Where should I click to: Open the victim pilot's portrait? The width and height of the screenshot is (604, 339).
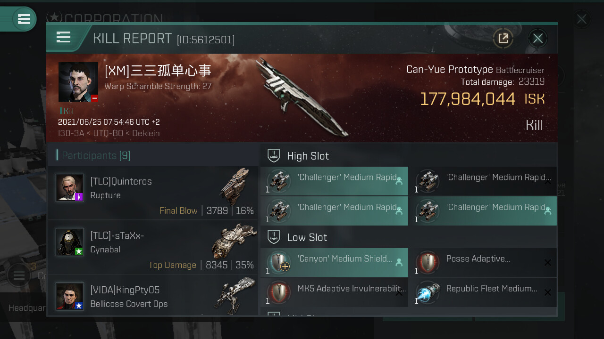click(x=78, y=82)
